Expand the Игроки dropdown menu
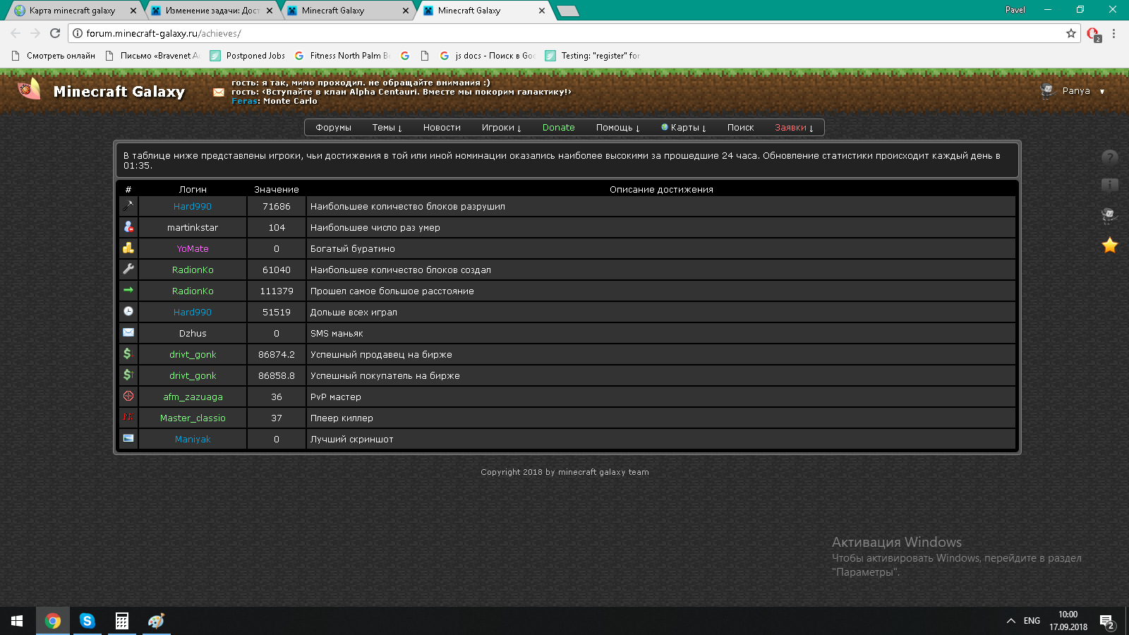This screenshot has height=635, width=1129. 501,128
